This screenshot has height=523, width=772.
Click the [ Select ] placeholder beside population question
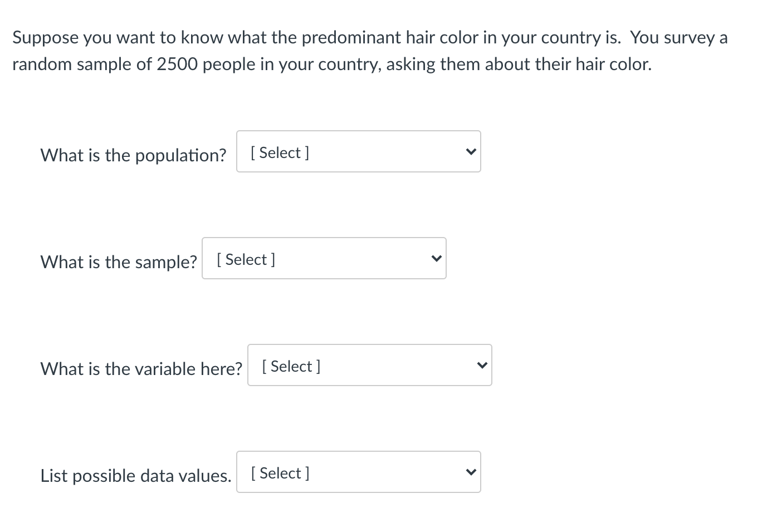pyautogui.click(x=280, y=152)
